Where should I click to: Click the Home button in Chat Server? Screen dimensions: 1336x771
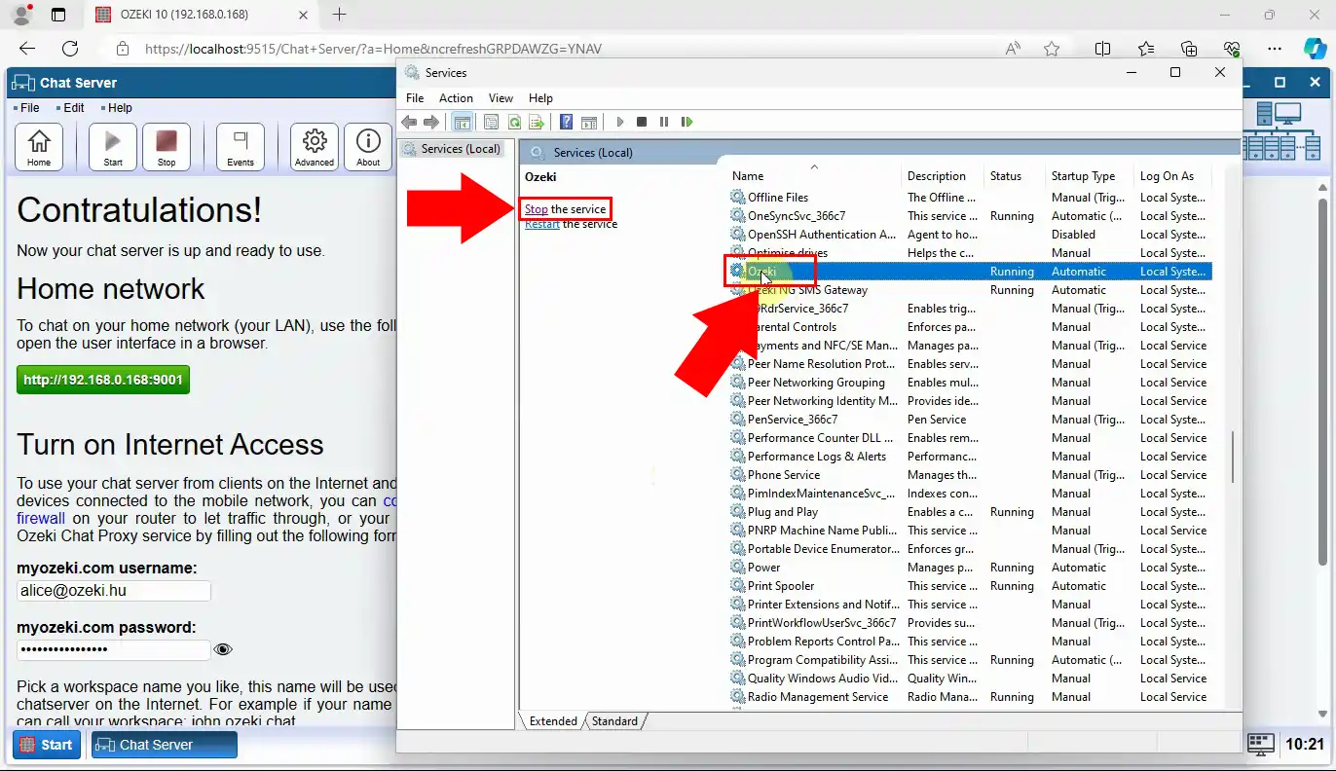pos(39,147)
